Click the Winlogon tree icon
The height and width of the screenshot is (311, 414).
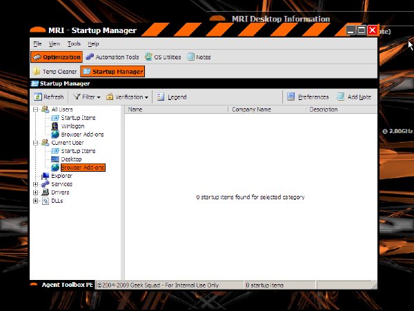(55, 126)
